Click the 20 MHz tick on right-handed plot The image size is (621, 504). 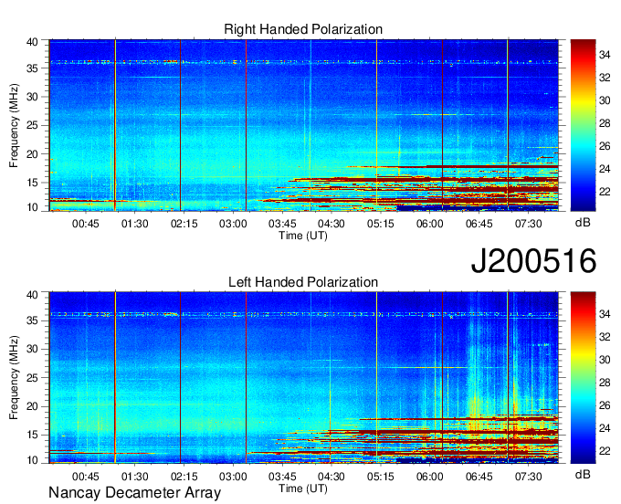coord(33,154)
